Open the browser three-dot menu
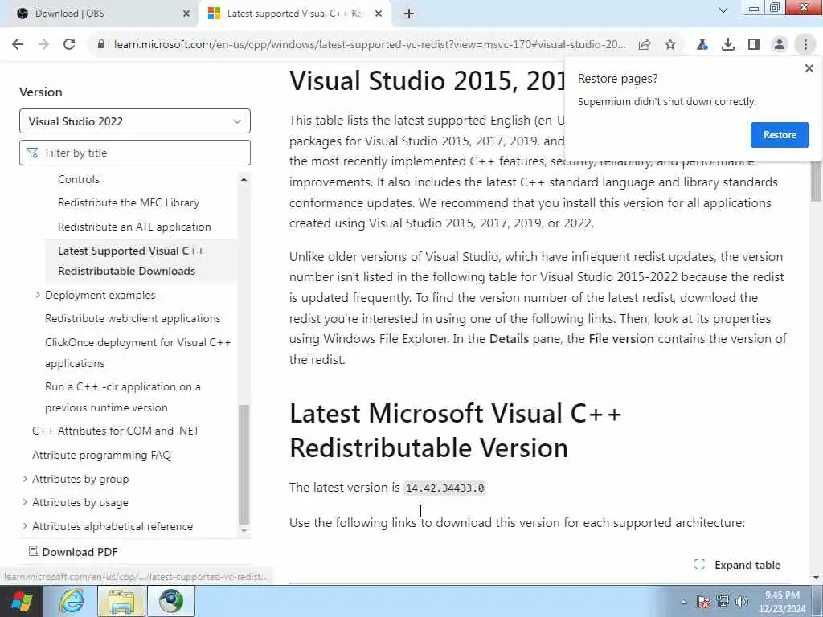This screenshot has width=823, height=617. coord(805,45)
